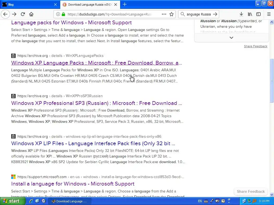The height and width of the screenshot is (205, 274).
Task: Click the language bar help question icon
Action: tap(223, 201)
